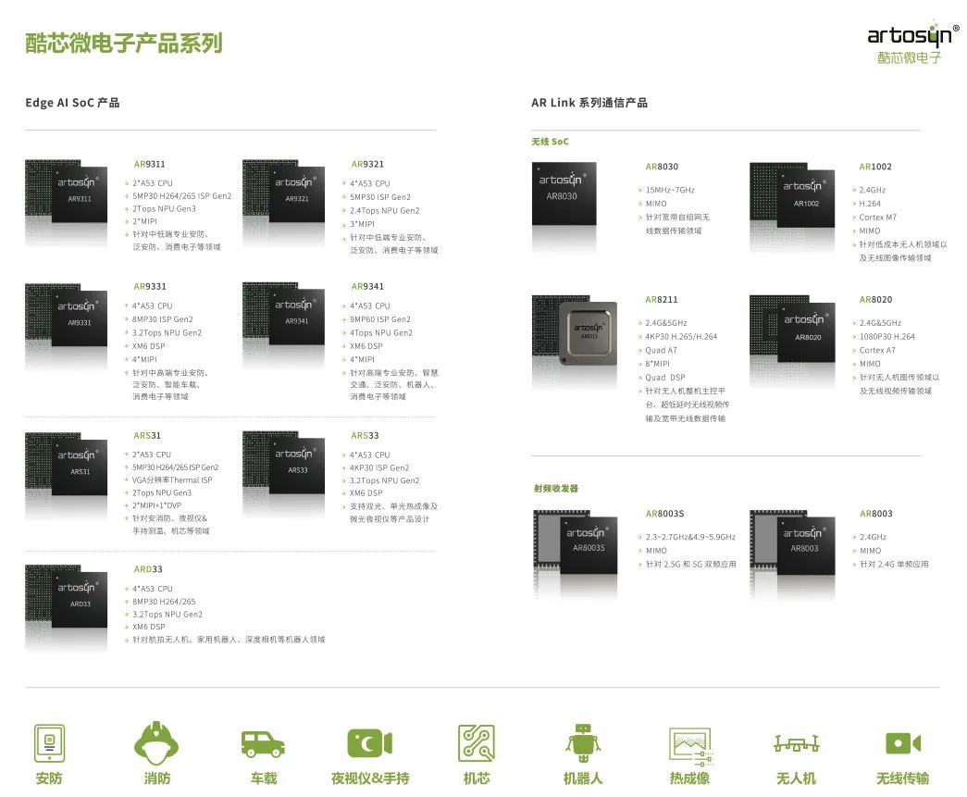Select the AR8003 transceiver chip image
The width and height of the screenshot is (967, 797).
792,542
